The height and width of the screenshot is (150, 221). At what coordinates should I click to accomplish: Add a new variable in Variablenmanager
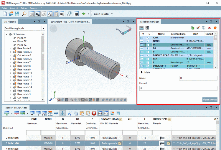tap(192, 28)
